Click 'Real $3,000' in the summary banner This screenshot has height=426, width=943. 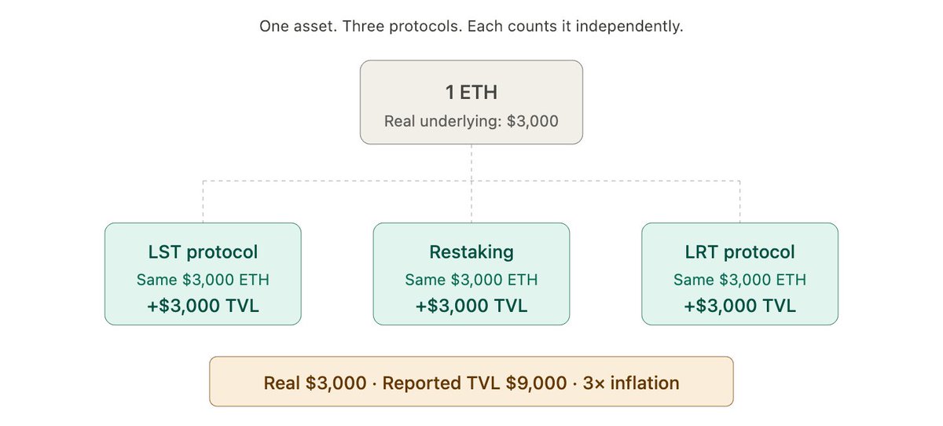315,384
